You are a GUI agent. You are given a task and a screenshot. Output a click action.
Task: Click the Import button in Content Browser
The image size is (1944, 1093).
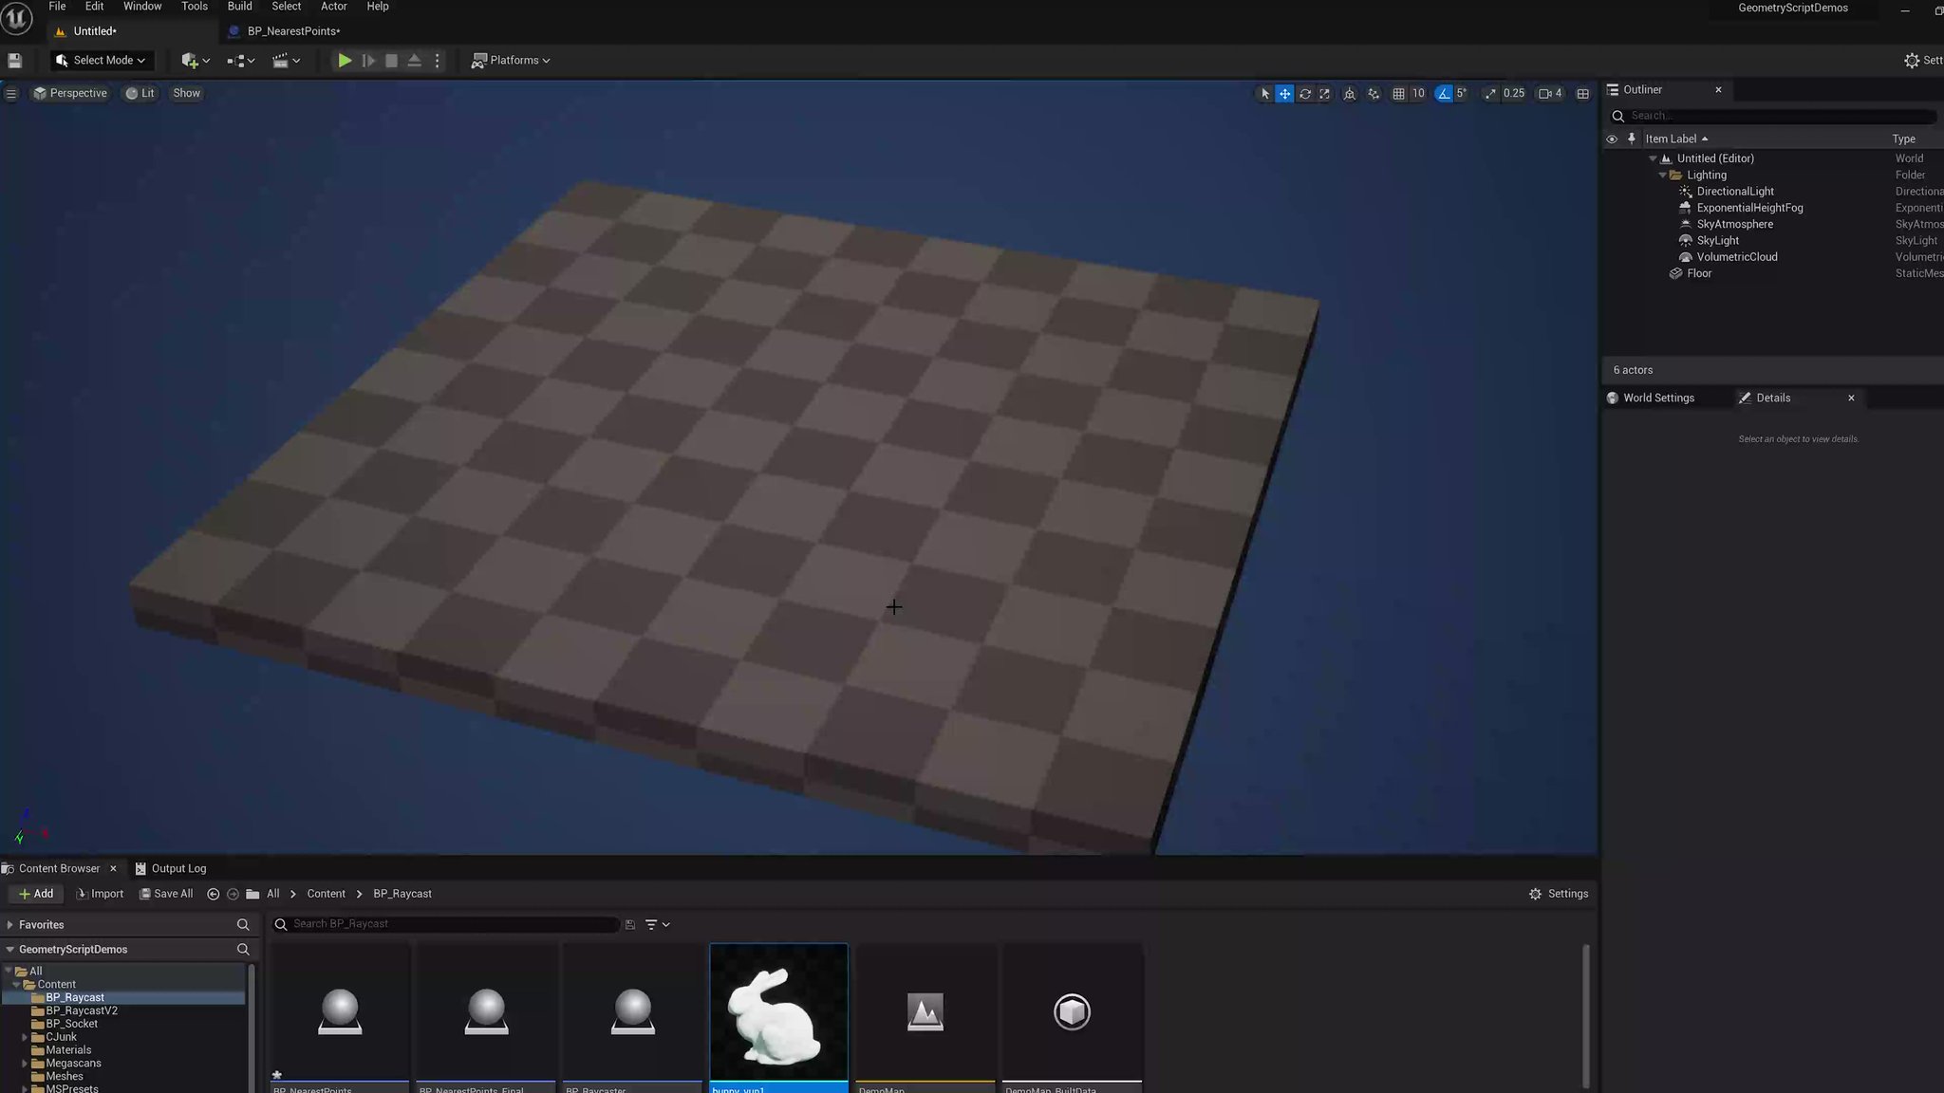click(x=100, y=893)
